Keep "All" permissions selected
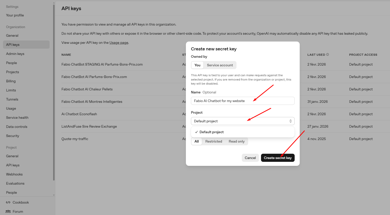The height and width of the screenshot is (215, 390). pos(197,141)
